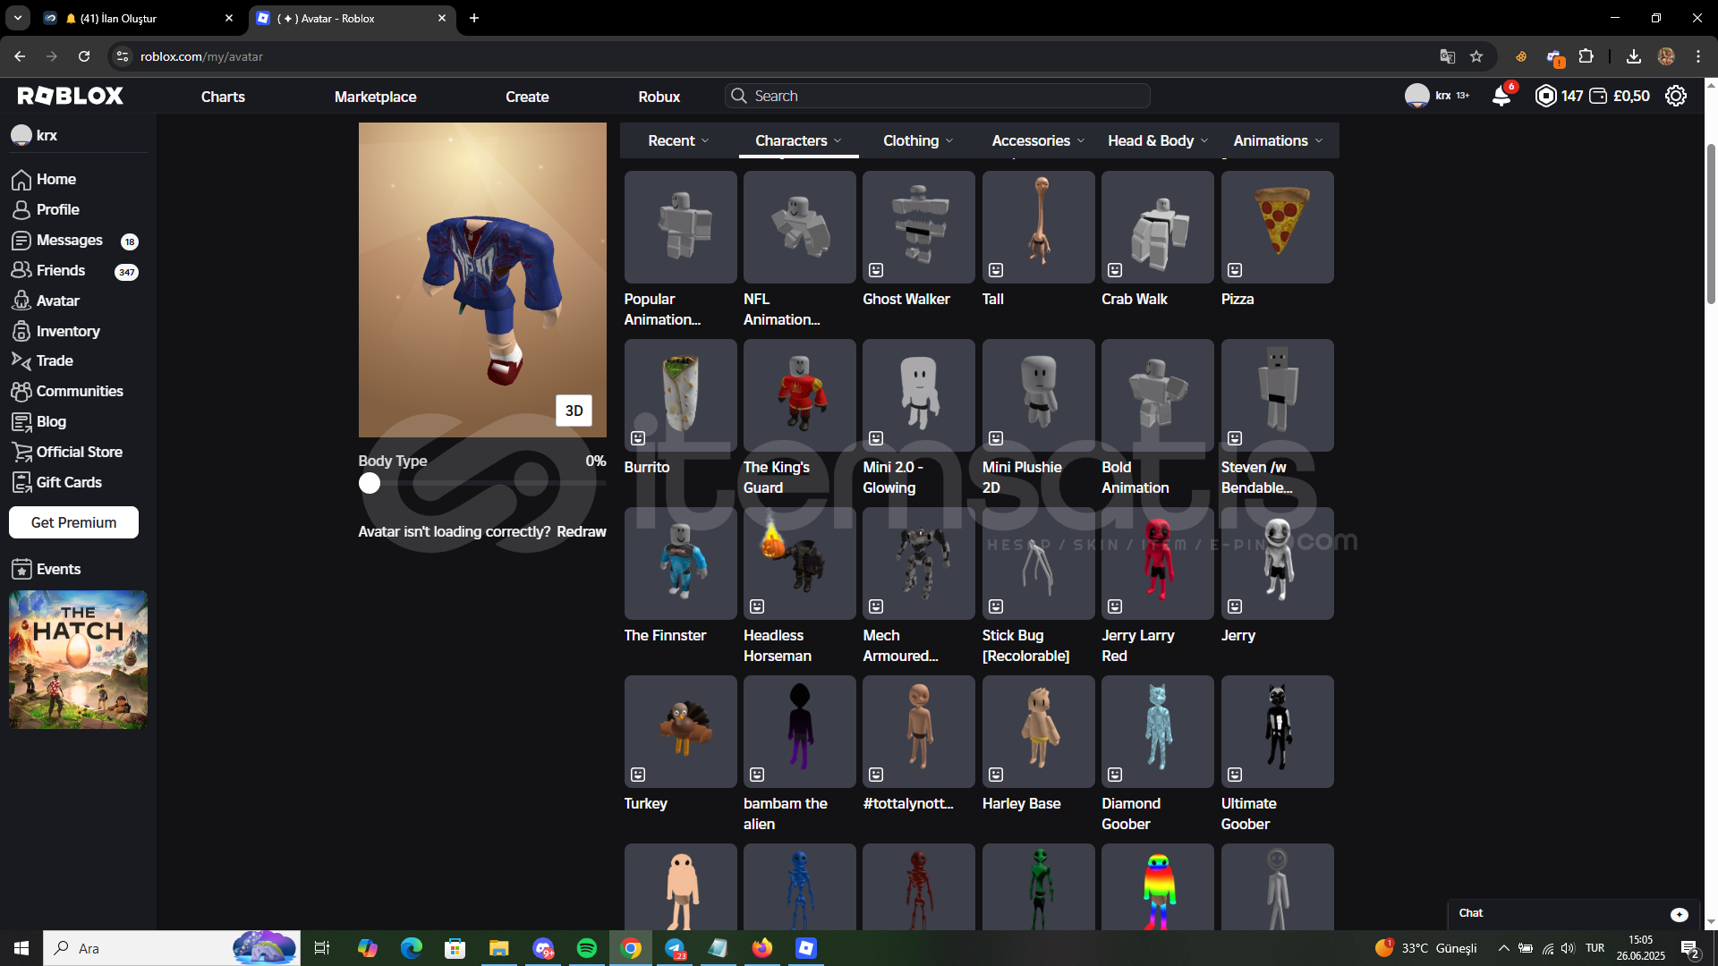Click the Robux balance hexagon icon
Screen dimensions: 1718x966
point(1545,96)
